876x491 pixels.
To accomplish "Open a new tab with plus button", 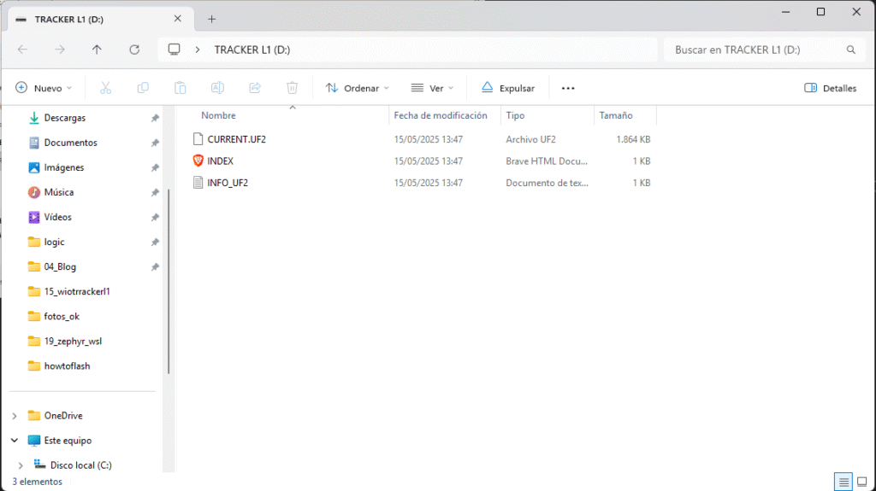I will click(212, 19).
